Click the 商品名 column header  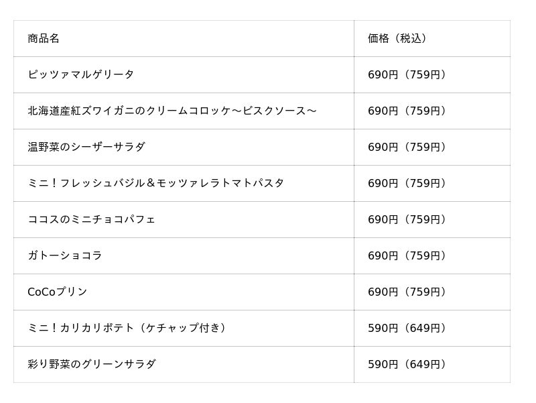tap(44, 38)
